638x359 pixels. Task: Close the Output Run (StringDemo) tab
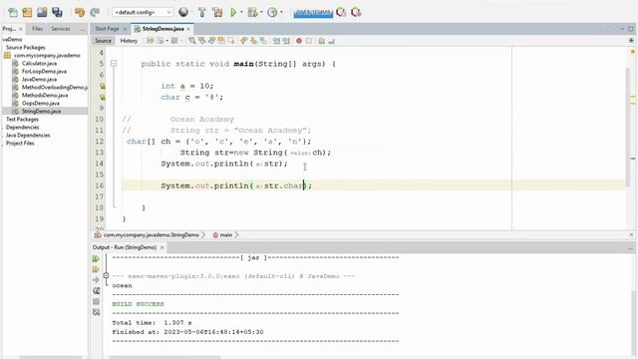(161, 247)
